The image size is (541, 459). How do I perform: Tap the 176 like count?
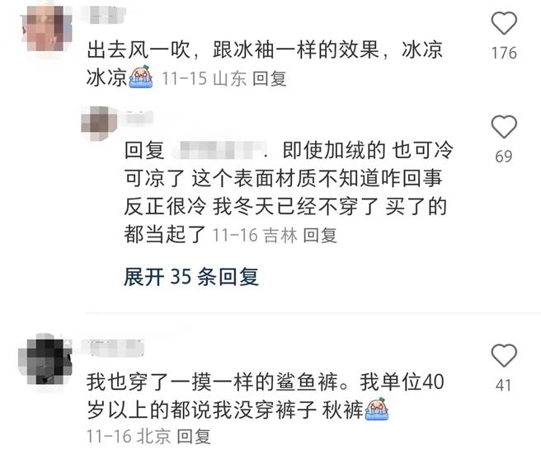(504, 53)
